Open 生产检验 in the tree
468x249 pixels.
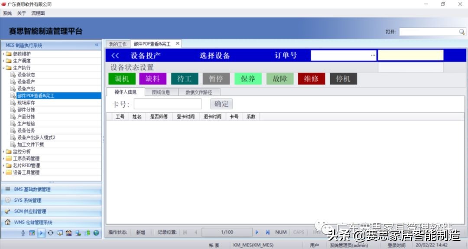[x=26, y=124]
